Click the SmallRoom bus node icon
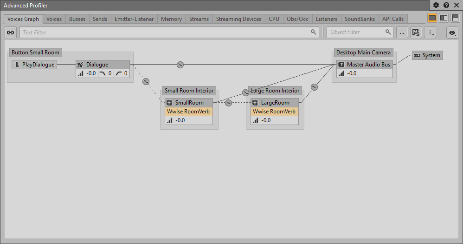The width and height of the screenshot is (463, 244). point(169,103)
